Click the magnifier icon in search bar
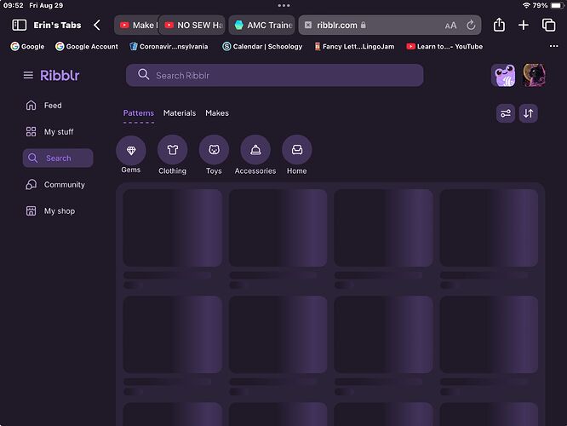The width and height of the screenshot is (567, 426). (144, 75)
